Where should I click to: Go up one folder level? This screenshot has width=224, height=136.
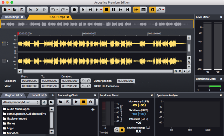44,102
